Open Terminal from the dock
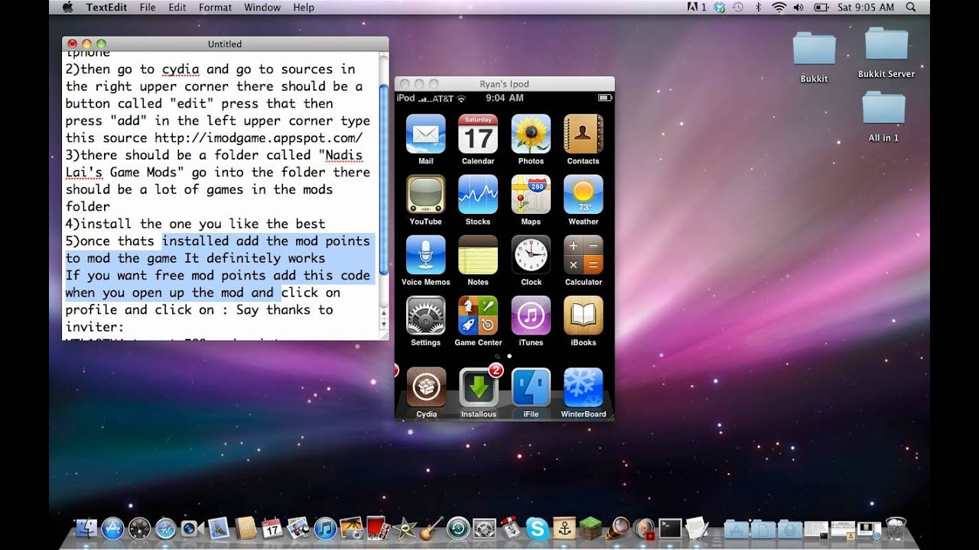 click(x=671, y=529)
